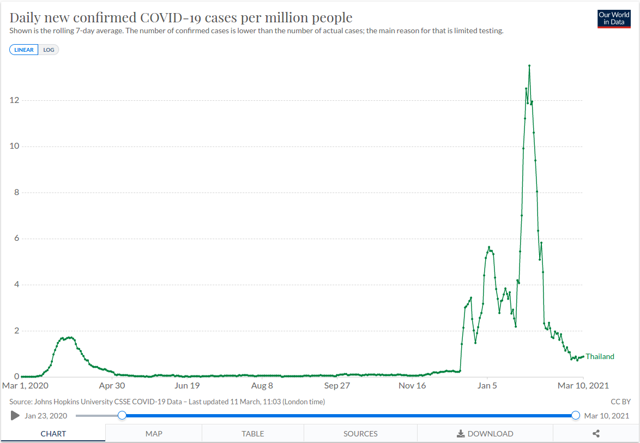This screenshot has height=443, width=640.
Task: Click the share icon tab
Action: coord(596,434)
